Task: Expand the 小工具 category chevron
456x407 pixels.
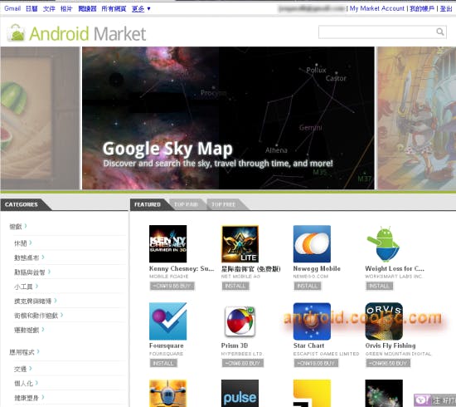Action: click(x=36, y=286)
